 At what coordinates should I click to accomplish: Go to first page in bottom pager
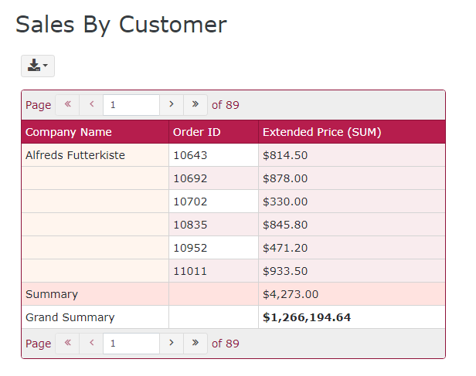click(x=67, y=343)
